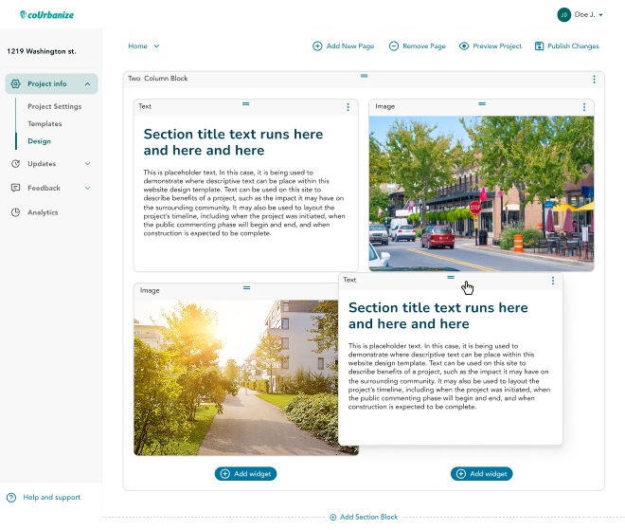Open the top-left Text widget kebab menu
Screen dimensions: 625x530
348,107
